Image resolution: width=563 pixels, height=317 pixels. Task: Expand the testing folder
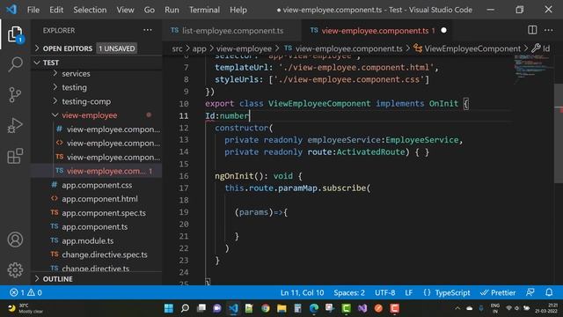(x=74, y=87)
